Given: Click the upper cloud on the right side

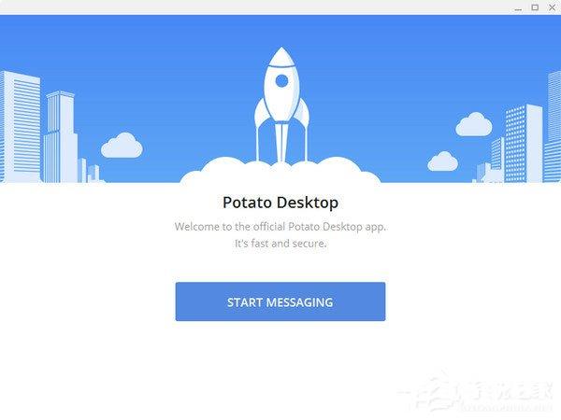Looking at the screenshot, I should [474, 124].
